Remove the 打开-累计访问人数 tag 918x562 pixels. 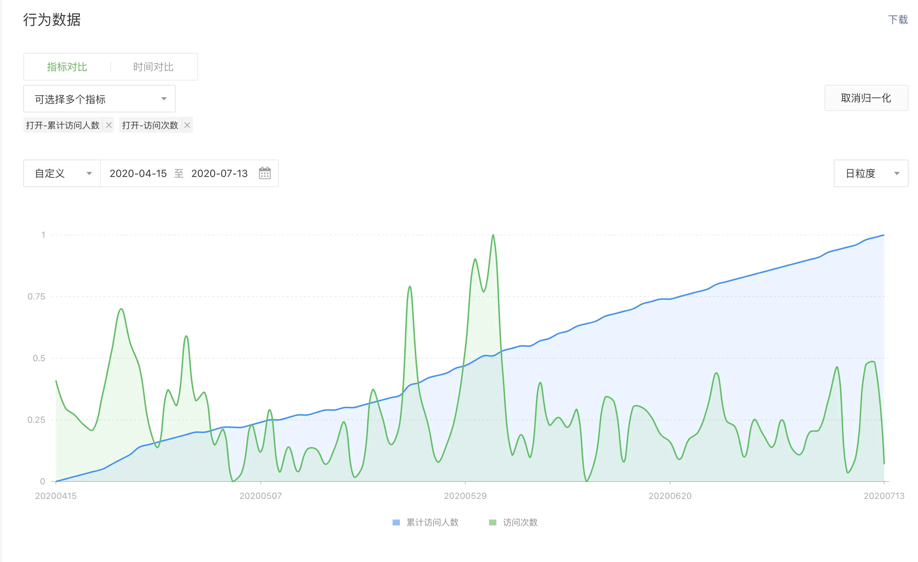pos(109,125)
